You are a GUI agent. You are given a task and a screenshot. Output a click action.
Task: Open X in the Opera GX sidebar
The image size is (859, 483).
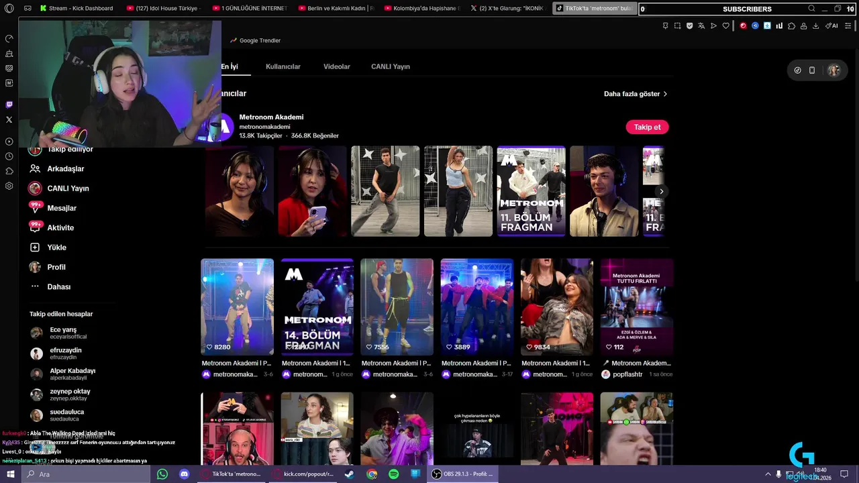pyautogui.click(x=9, y=119)
